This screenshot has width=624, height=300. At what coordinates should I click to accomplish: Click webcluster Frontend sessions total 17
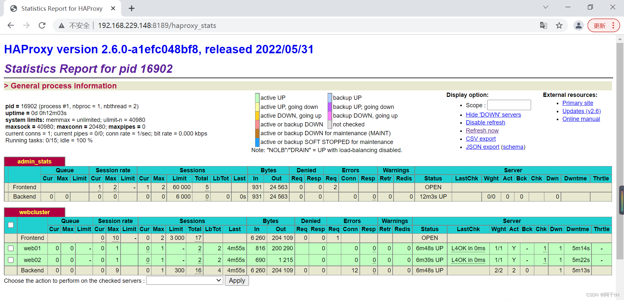point(198,238)
